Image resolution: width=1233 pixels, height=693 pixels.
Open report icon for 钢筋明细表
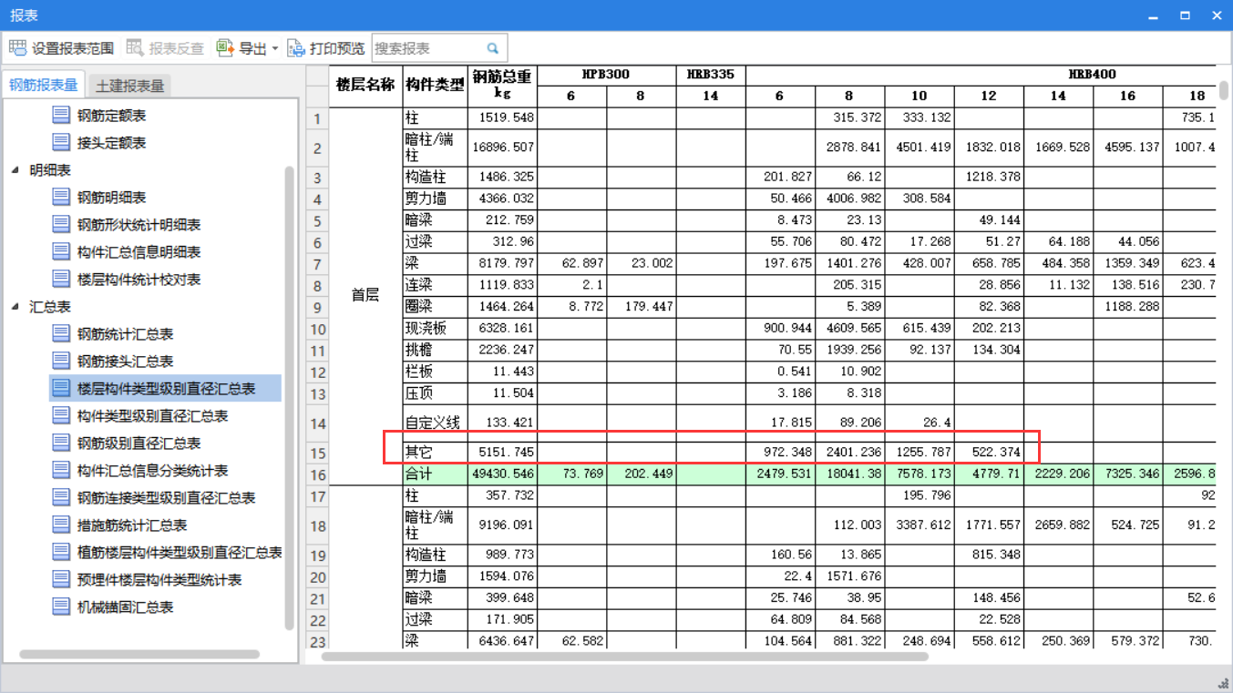point(61,198)
